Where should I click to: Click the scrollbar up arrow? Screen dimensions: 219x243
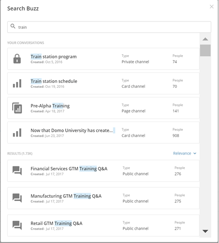click(x=205, y=39)
